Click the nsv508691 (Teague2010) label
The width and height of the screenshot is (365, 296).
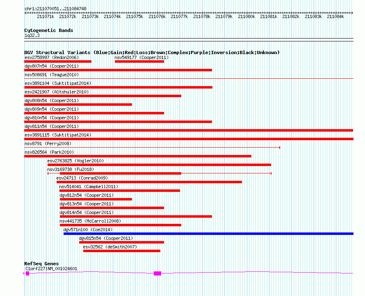pos(52,75)
